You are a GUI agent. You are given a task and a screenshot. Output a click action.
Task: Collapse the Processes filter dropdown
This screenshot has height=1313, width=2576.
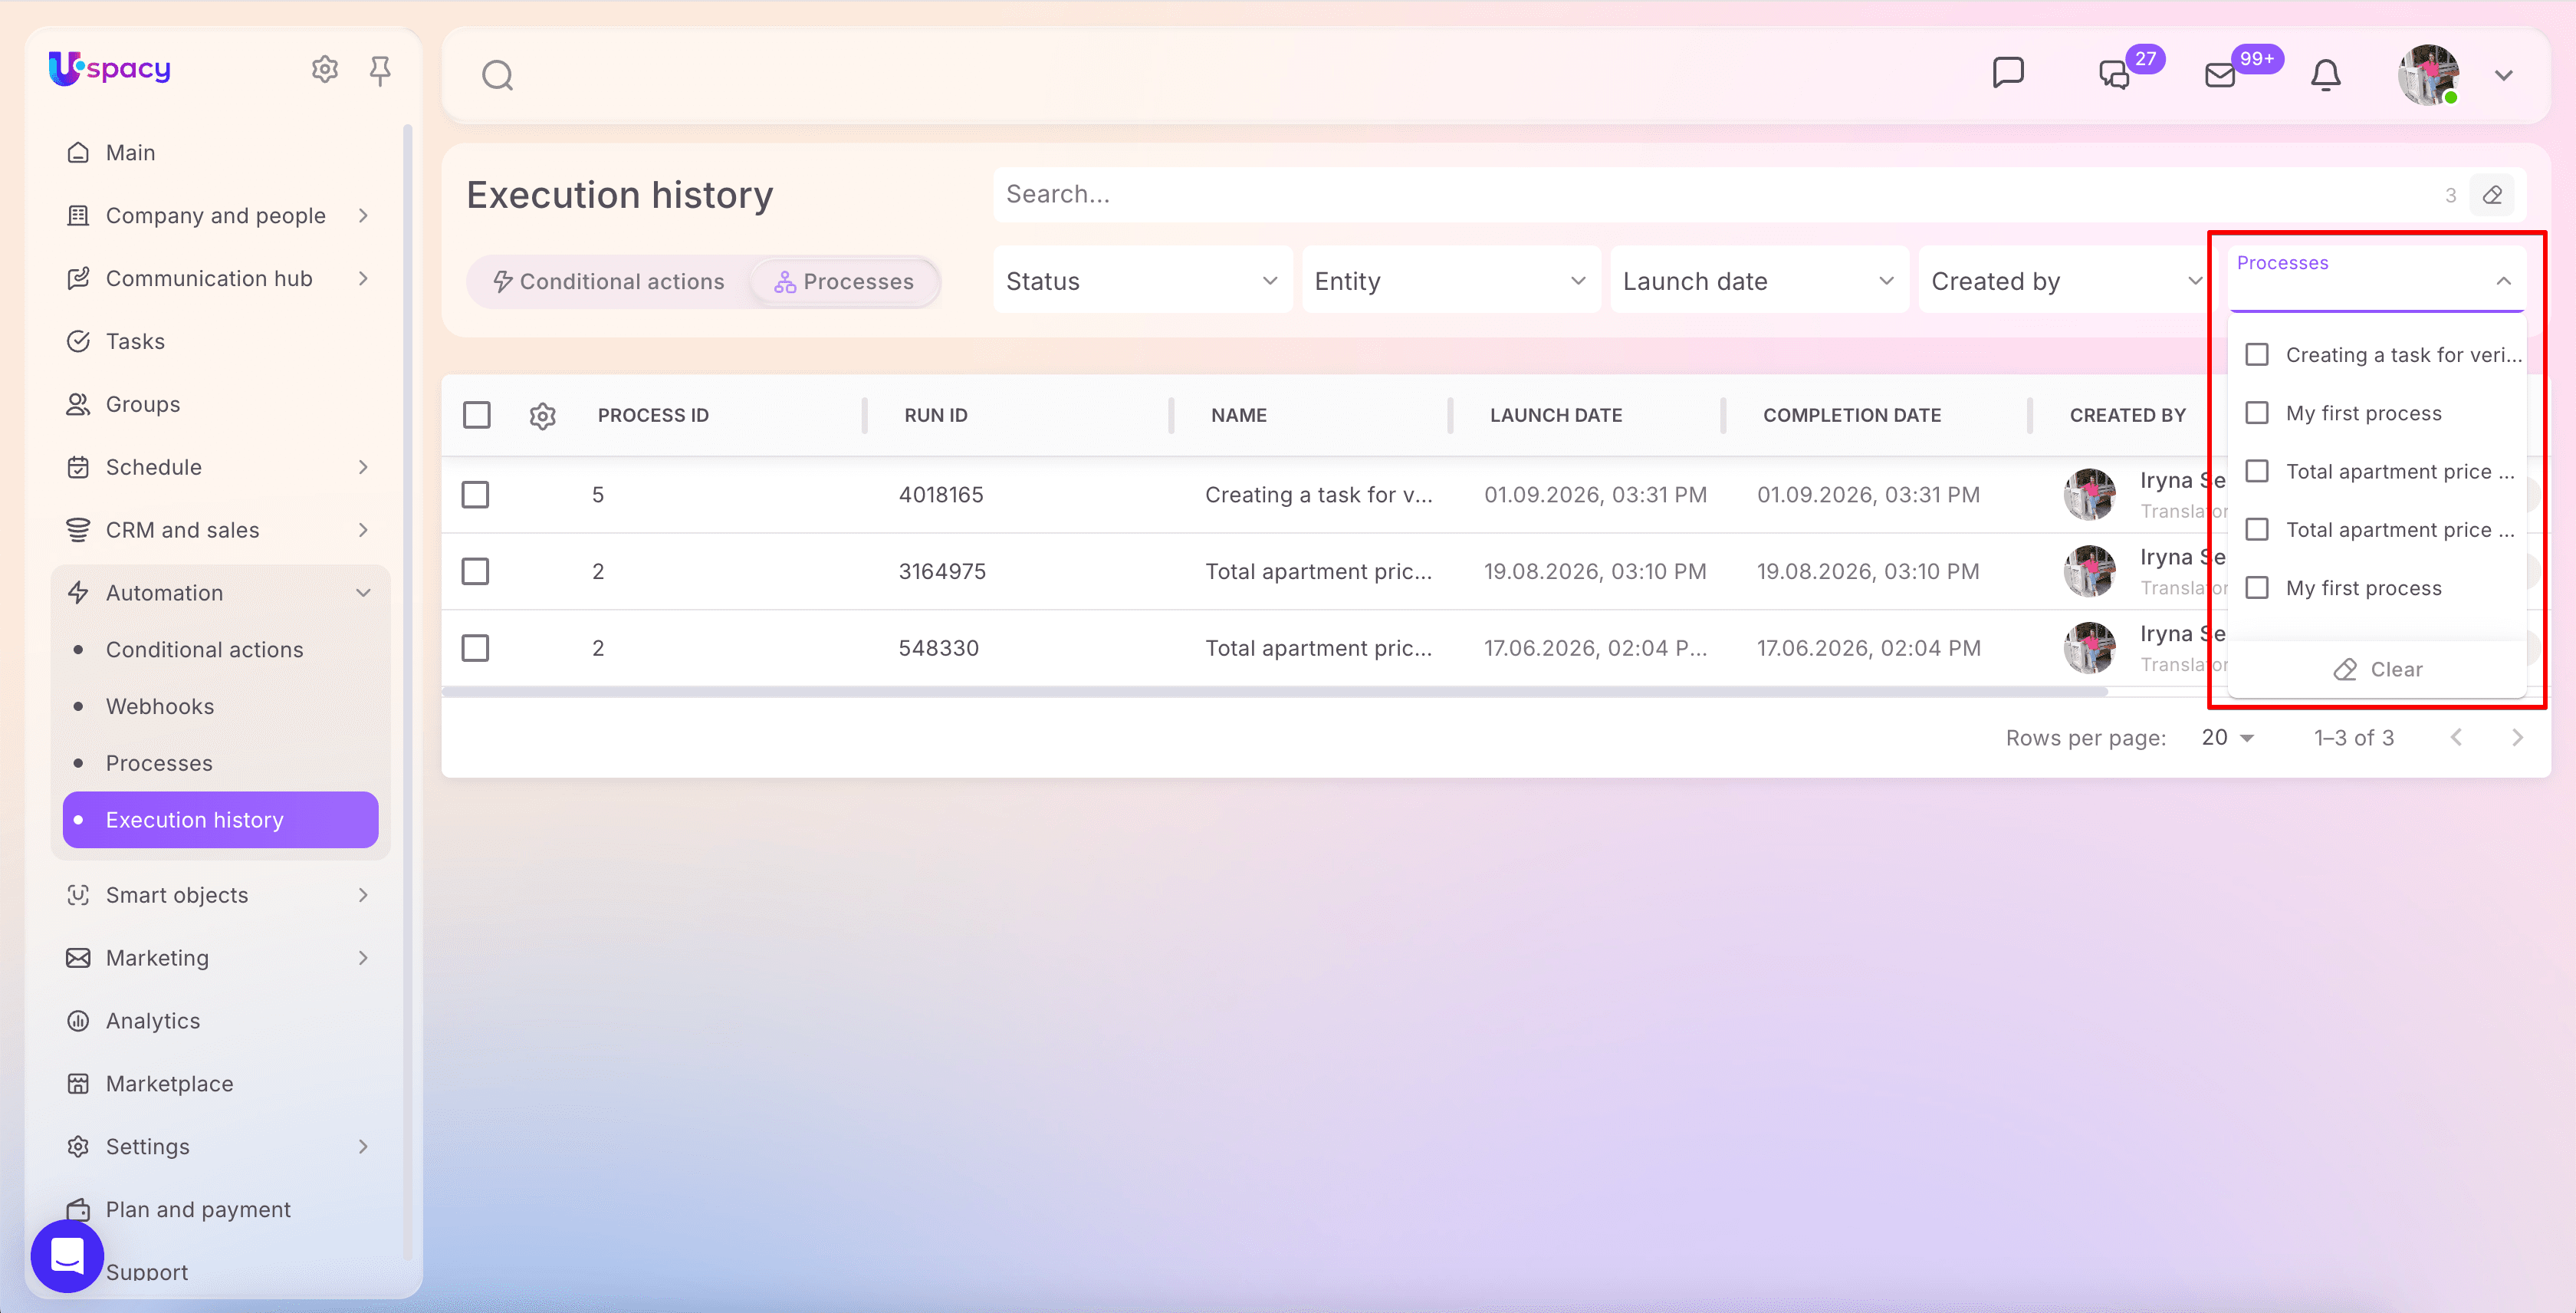point(2503,281)
